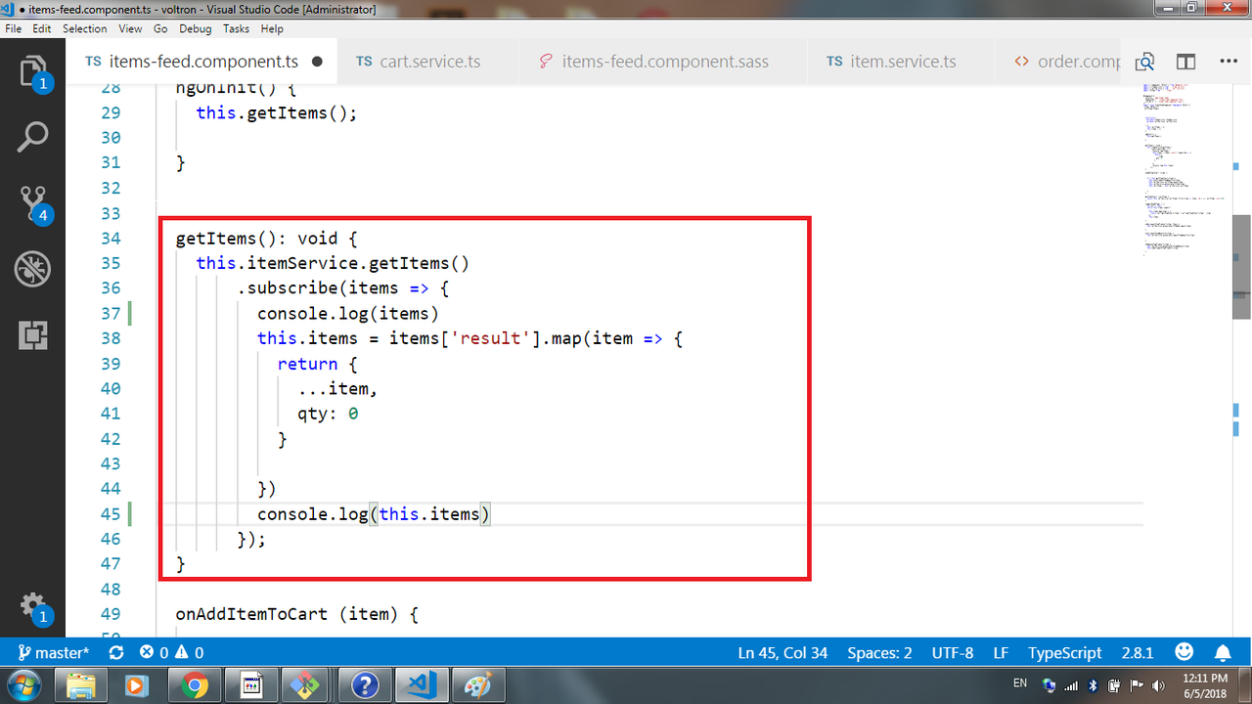Change indentation via Spaces: 2
Viewport: 1252px width, 704px height.
(x=879, y=652)
